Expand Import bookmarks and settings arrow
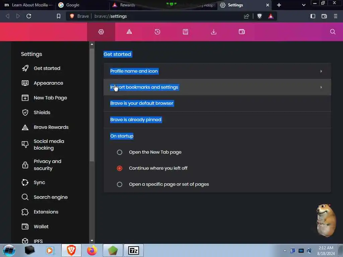Image resolution: width=343 pixels, height=257 pixels. coord(321,87)
